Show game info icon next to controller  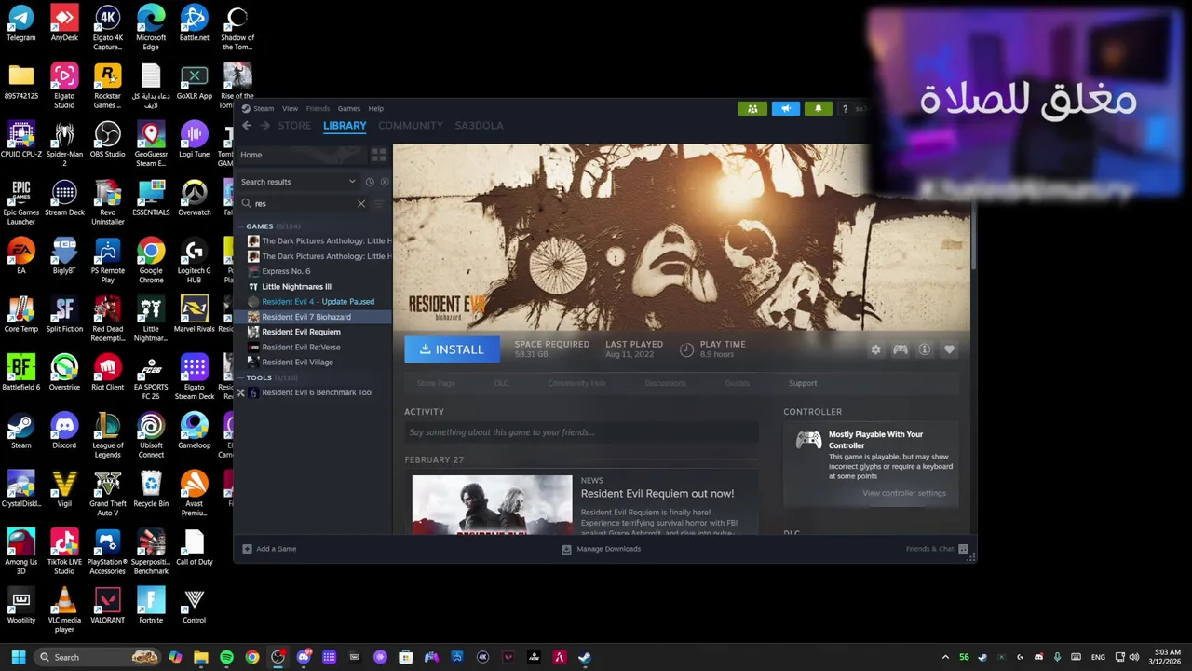925,349
